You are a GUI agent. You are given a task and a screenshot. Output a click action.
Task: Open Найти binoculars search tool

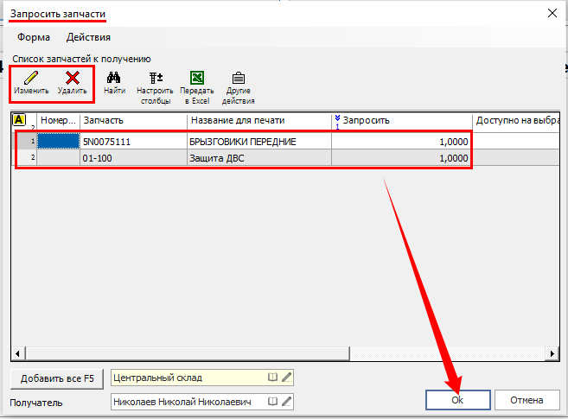pyautogui.click(x=113, y=83)
